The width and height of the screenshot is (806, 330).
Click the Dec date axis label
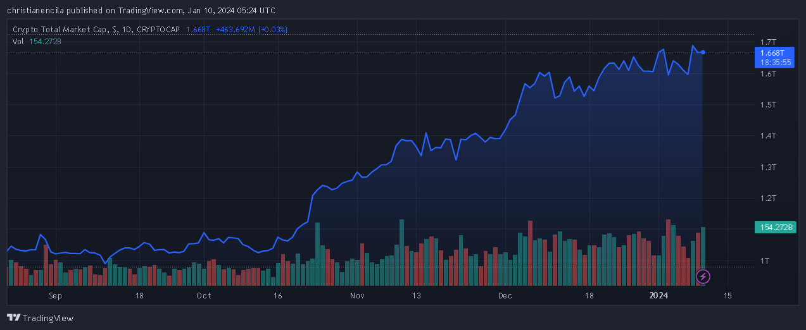505,295
